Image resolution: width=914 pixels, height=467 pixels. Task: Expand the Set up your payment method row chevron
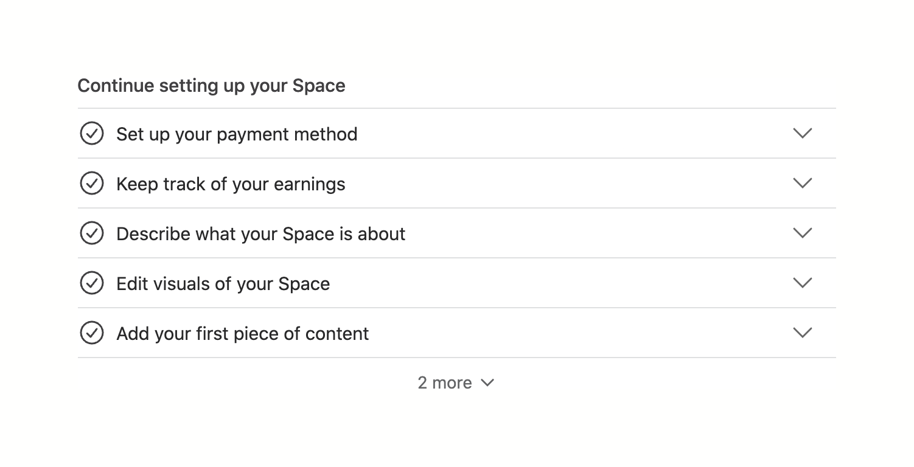tap(803, 133)
